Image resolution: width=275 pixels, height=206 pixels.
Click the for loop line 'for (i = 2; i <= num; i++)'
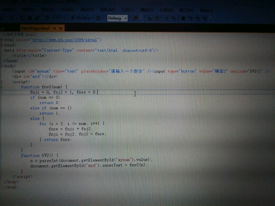72,124
